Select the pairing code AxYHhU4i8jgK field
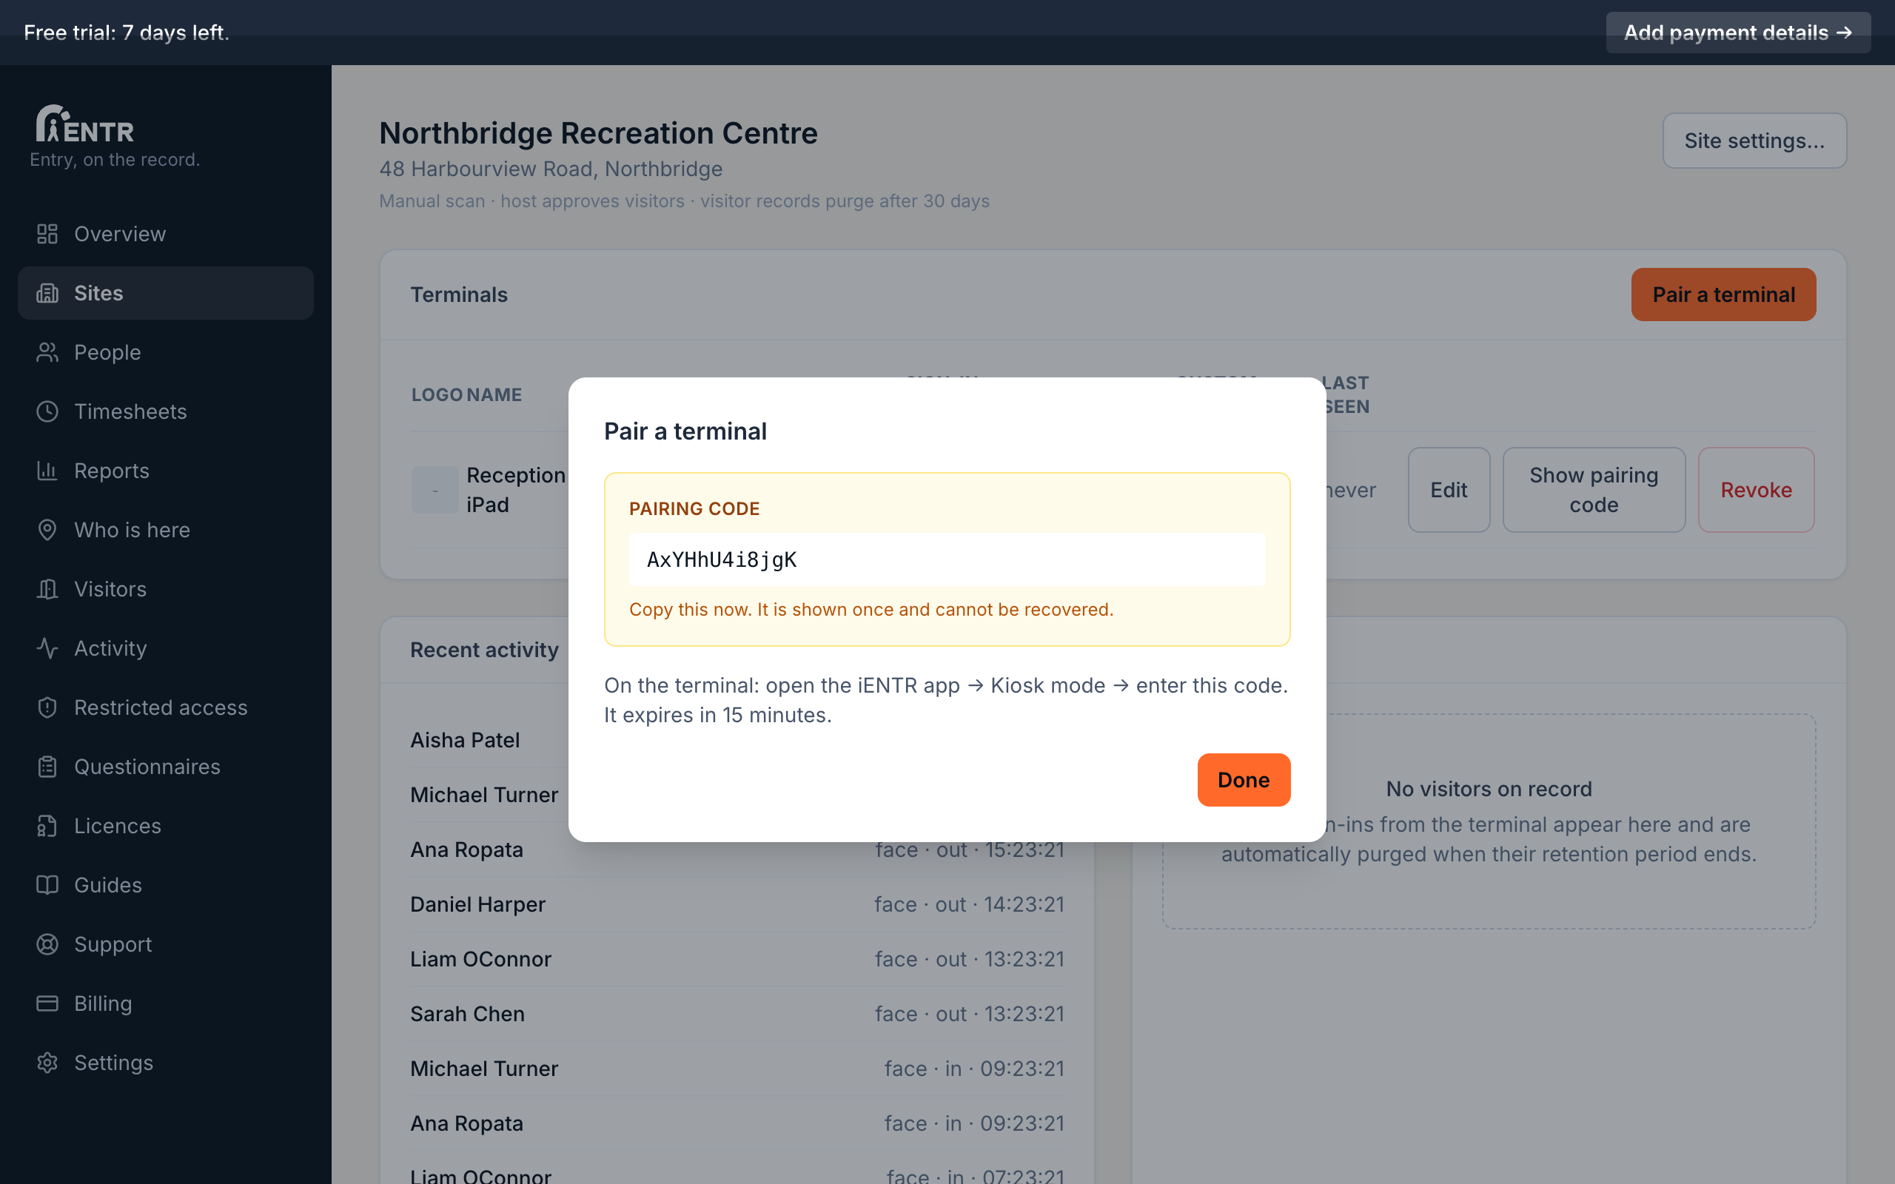Viewport: 1895px width, 1184px height. (947, 559)
